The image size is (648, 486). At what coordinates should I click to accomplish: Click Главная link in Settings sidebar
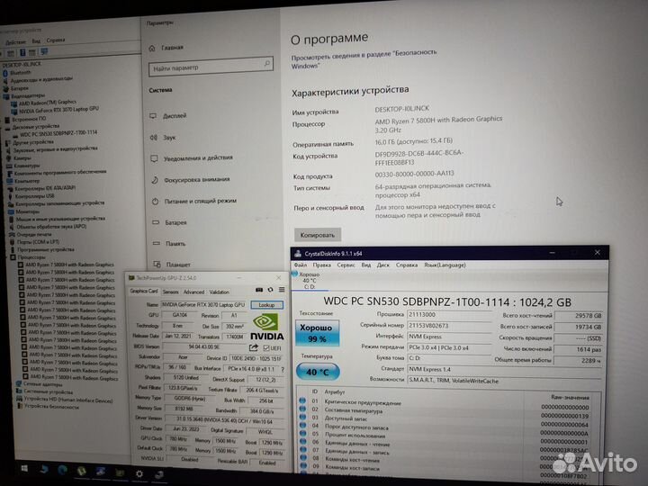click(172, 48)
